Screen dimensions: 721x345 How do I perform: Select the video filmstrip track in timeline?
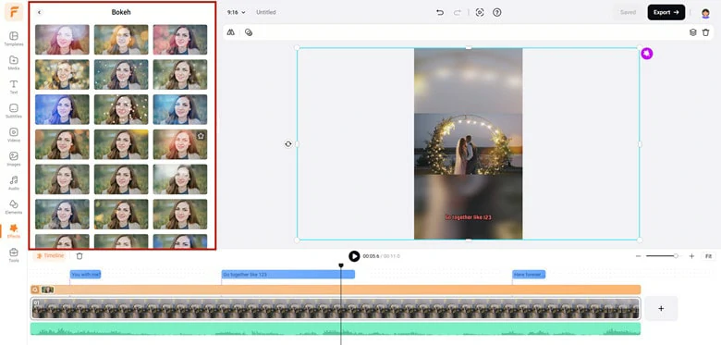pos(336,308)
